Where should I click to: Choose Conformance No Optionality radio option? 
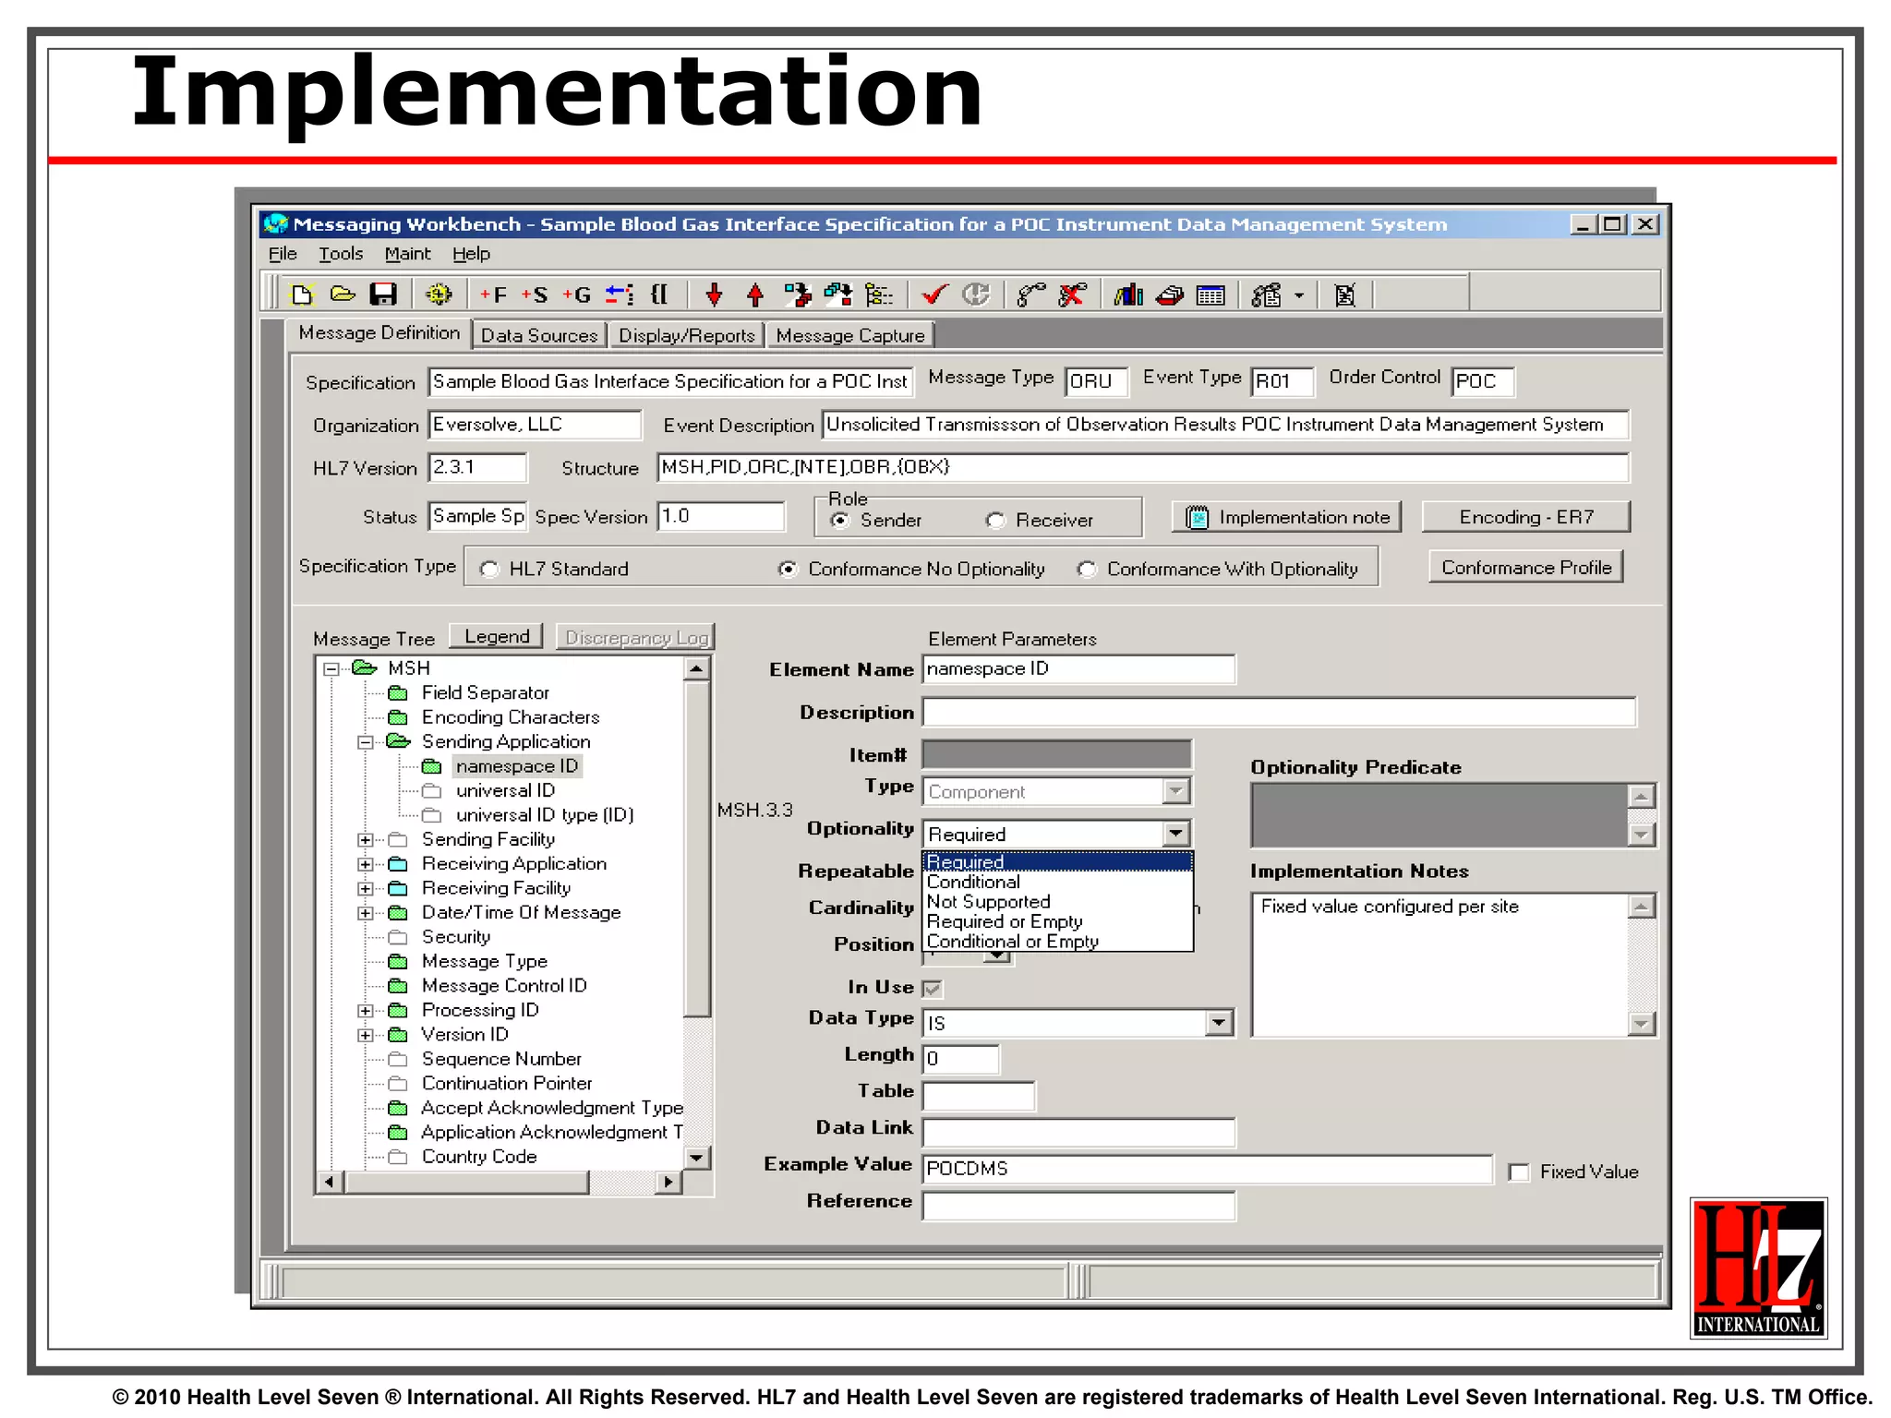pyautogui.click(x=788, y=570)
